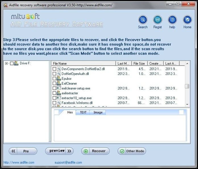Click the Pre button
This screenshot has height=169, width=198.
pos(23,151)
